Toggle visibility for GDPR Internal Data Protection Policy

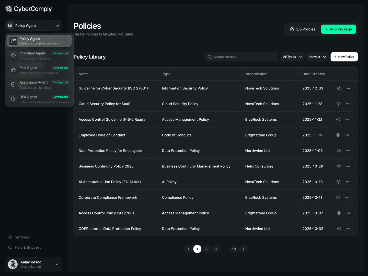[339, 228]
